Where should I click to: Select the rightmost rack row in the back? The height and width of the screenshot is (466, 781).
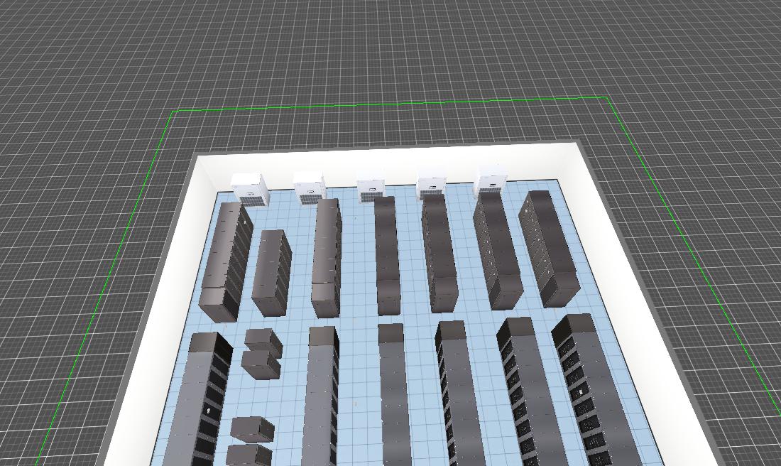pos(548,248)
